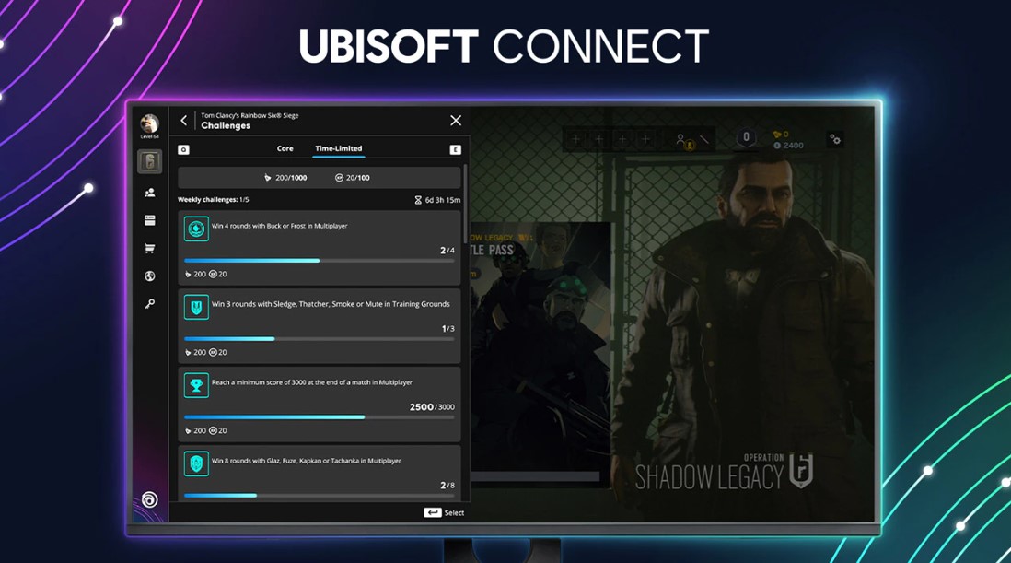Screen dimensions: 1011x563
Task: Click the globe icon in sidebar
Action: click(149, 276)
